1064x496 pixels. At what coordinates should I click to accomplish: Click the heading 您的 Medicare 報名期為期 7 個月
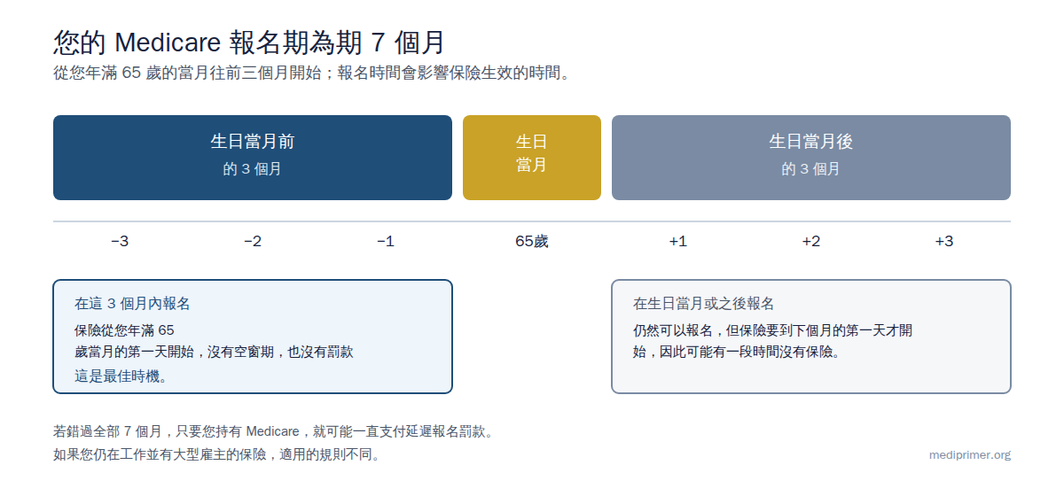coord(249,42)
